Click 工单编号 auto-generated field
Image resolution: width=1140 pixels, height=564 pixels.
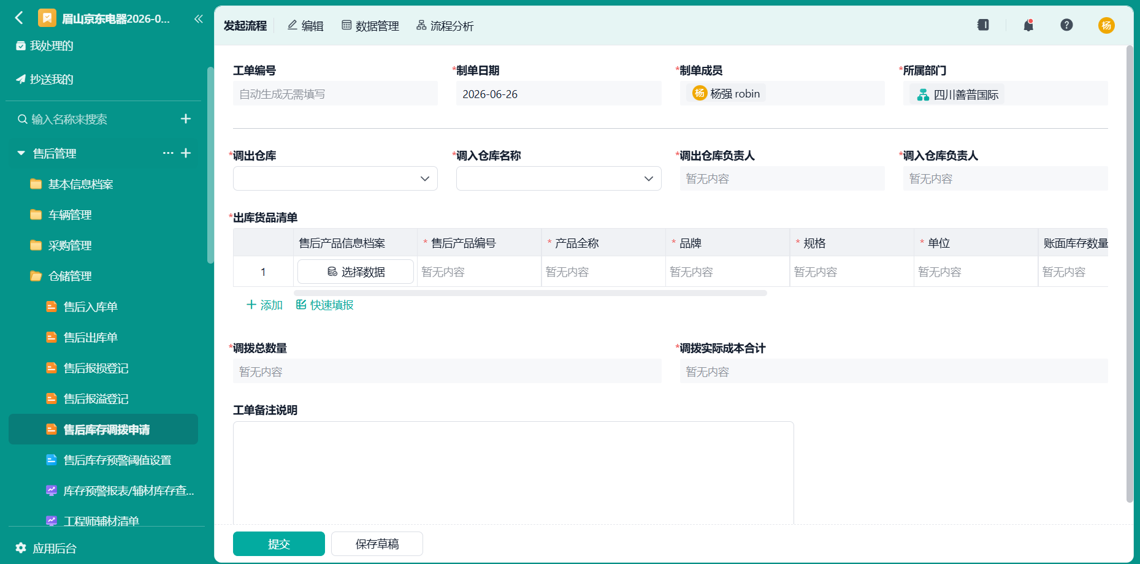335,94
